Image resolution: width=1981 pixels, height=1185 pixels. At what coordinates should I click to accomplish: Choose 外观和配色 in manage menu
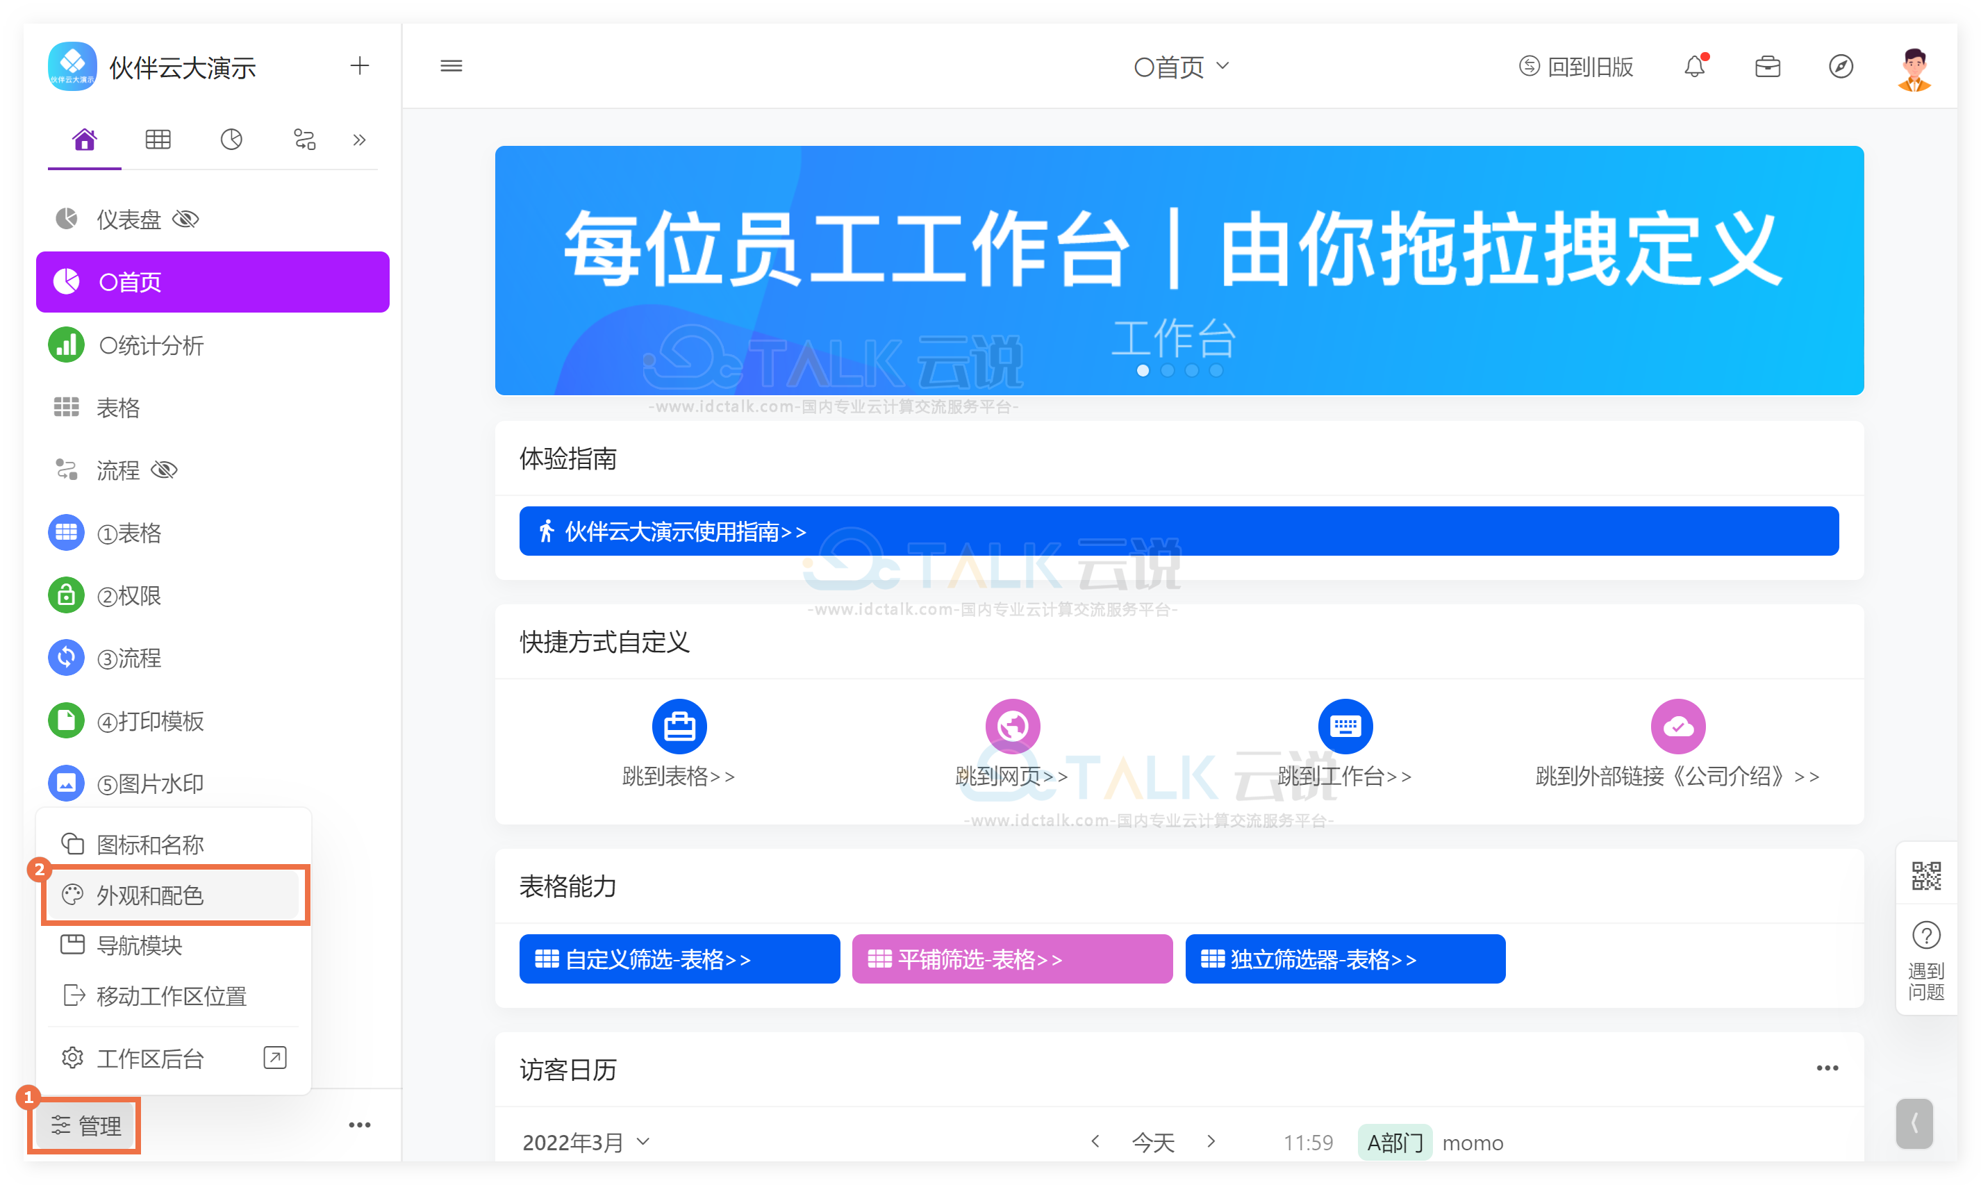[x=173, y=895]
